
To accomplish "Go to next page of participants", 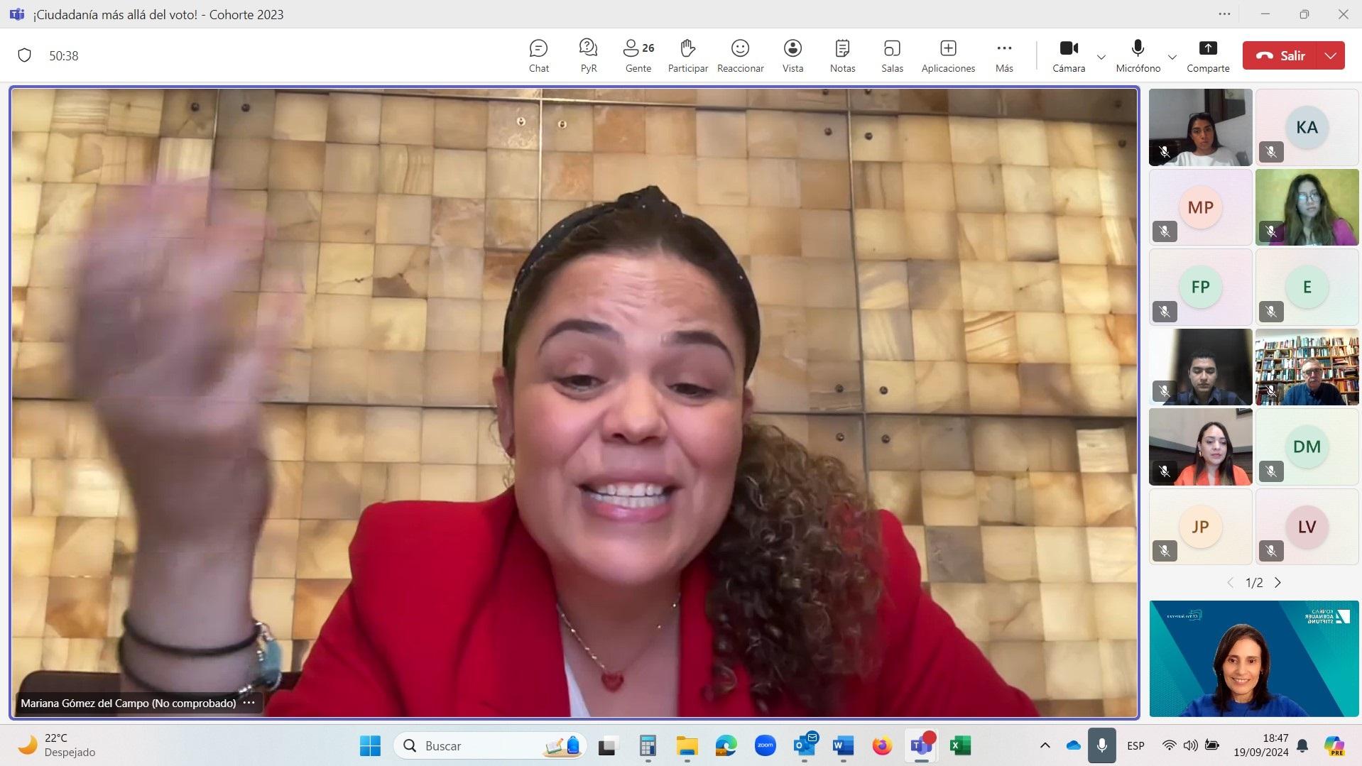I will 1277,583.
